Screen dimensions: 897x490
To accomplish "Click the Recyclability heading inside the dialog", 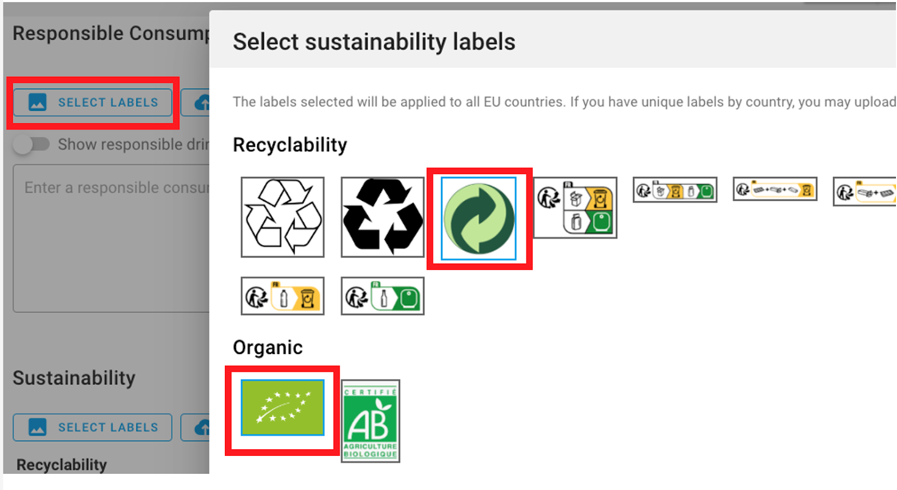I will 290,145.
